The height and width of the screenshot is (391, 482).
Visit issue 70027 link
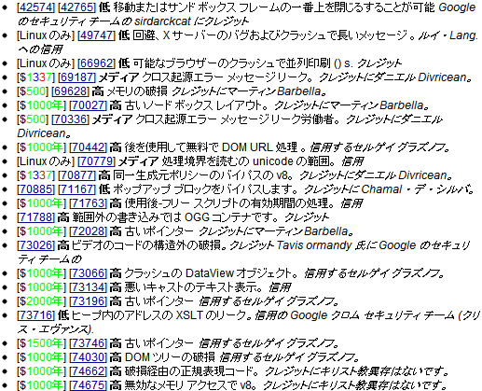[x=88, y=105]
